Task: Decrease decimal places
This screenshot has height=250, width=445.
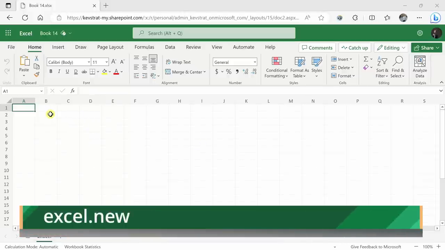Action: 254,72
